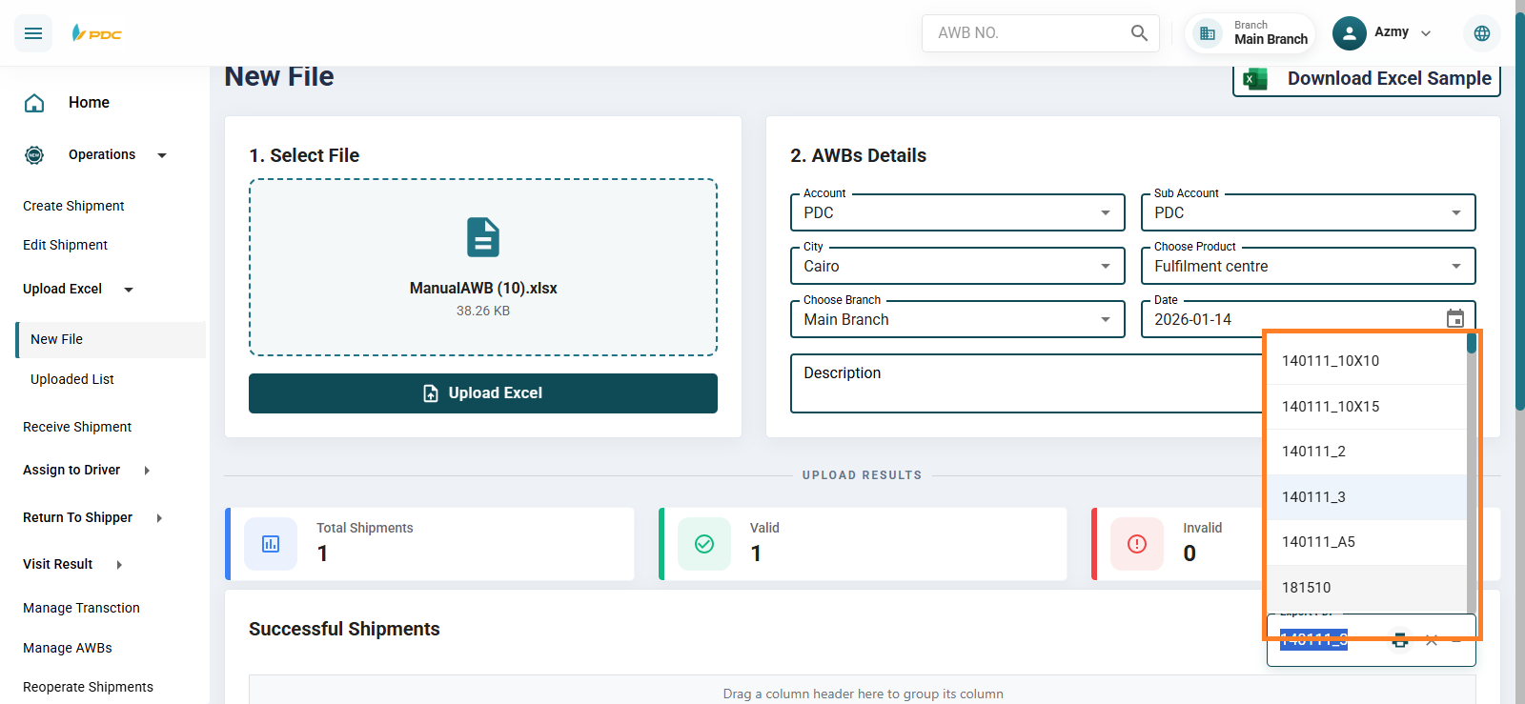Image resolution: width=1525 pixels, height=704 pixels.
Task: Open the Account dropdown
Action: tap(957, 212)
